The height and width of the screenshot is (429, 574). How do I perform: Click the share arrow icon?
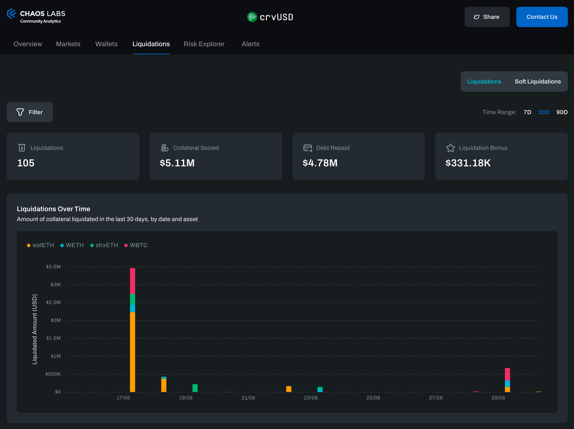[477, 17]
